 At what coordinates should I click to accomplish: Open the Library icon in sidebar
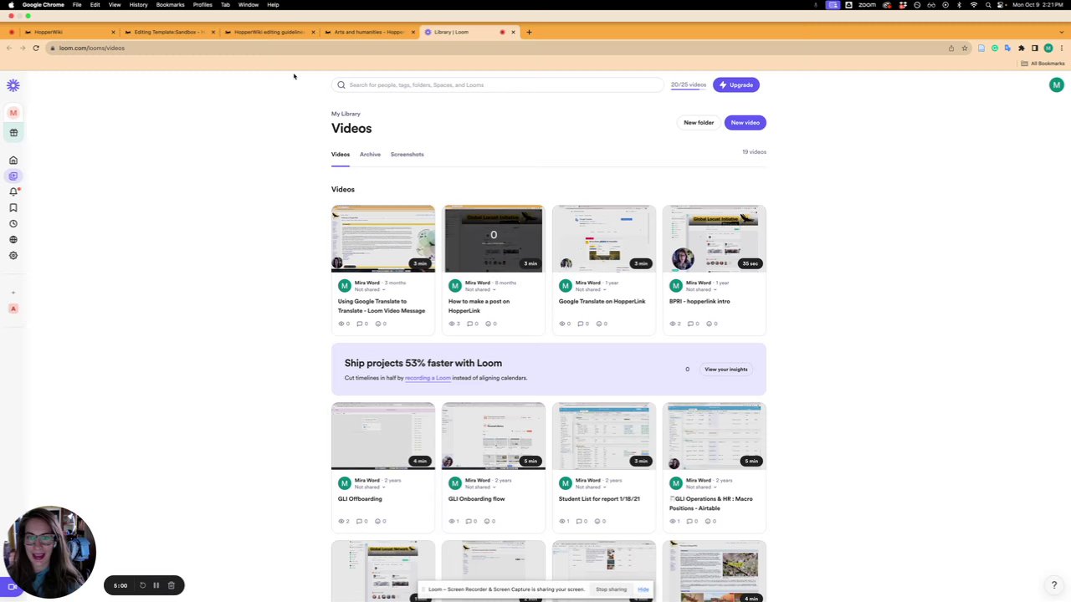pyautogui.click(x=13, y=176)
